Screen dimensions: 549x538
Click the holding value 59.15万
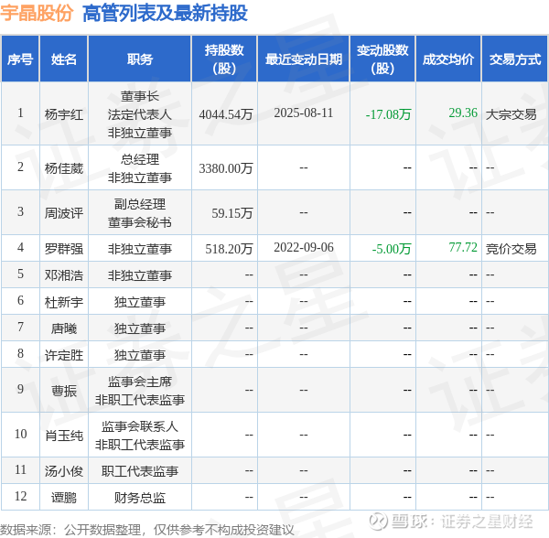(232, 213)
